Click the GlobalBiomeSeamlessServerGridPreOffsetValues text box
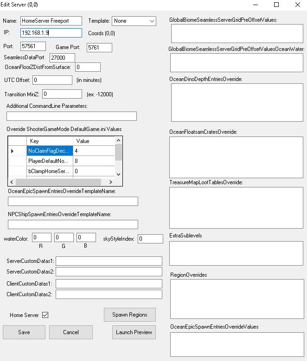This screenshot has width=307, height=361. 237,34
